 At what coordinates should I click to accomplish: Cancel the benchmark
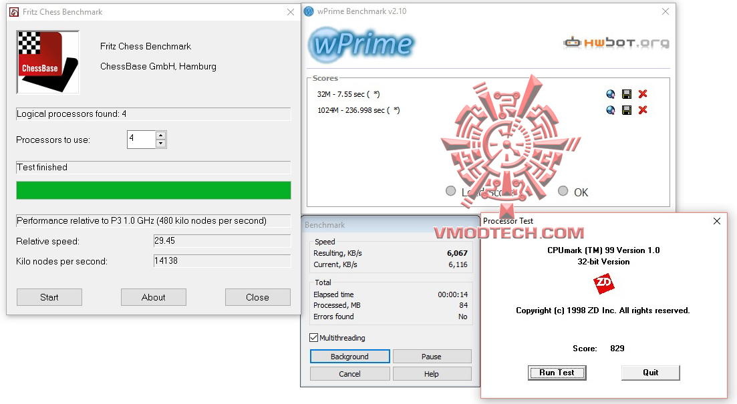[x=349, y=374]
